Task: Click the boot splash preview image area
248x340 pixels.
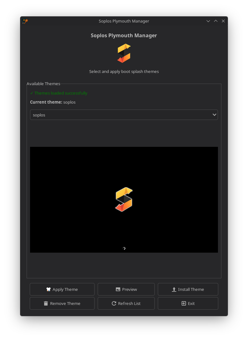Action: pyautogui.click(x=124, y=200)
